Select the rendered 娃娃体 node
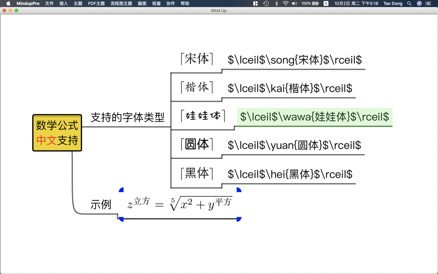Screen dimensions: 438x274 click(x=203, y=116)
